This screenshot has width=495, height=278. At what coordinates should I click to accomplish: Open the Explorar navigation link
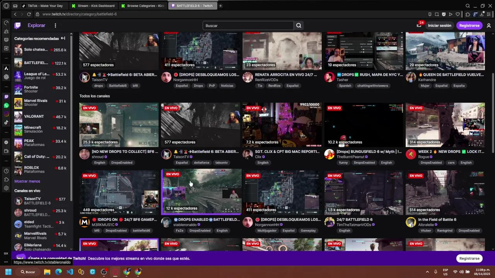coord(36,25)
